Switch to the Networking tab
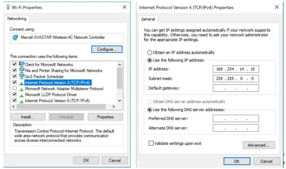The width and height of the screenshot is (286, 169). pyautogui.click(x=17, y=19)
